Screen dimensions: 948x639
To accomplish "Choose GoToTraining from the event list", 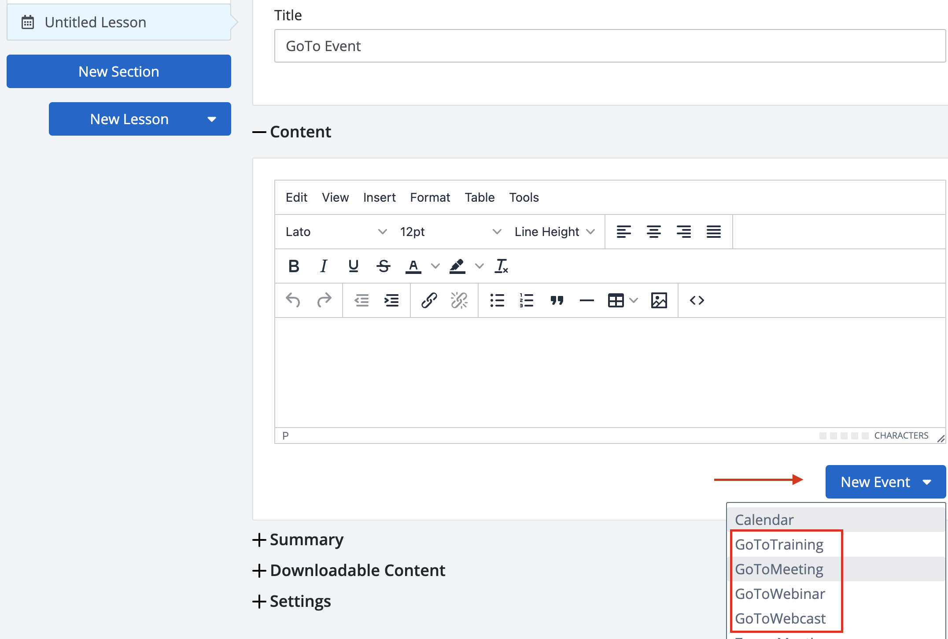I will (836, 544).
